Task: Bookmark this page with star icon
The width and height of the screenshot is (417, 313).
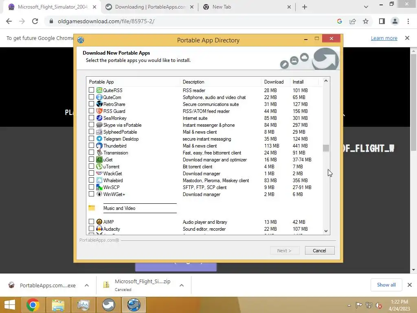Action: tap(366, 21)
